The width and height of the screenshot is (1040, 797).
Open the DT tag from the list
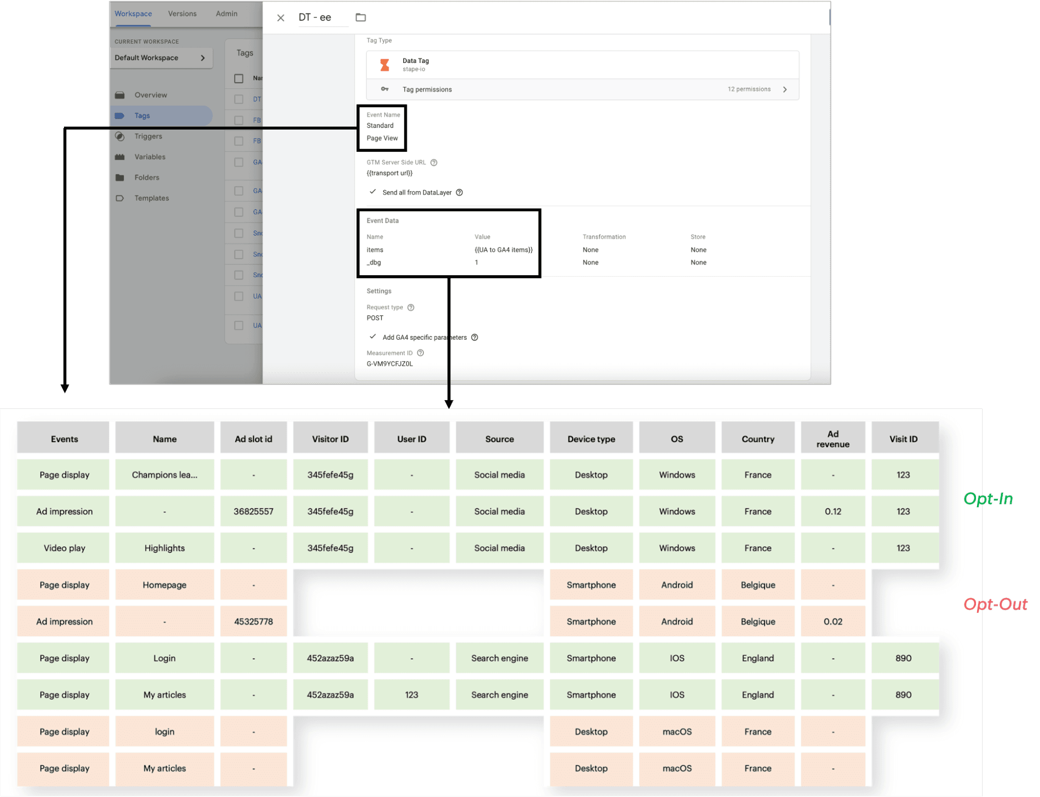(x=257, y=99)
